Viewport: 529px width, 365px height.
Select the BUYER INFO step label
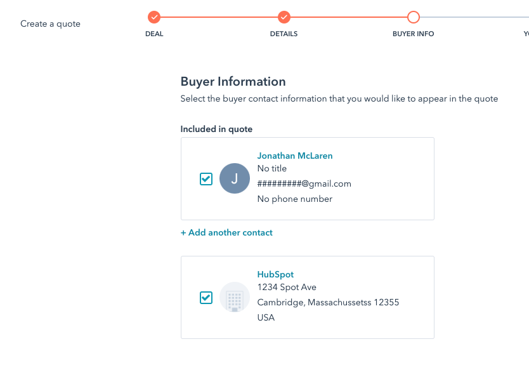click(x=414, y=34)
